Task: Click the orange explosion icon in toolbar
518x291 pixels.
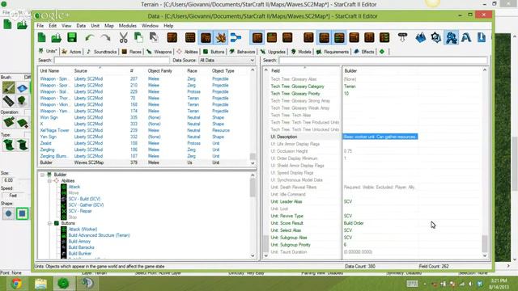Action: [x=221, y=38]
